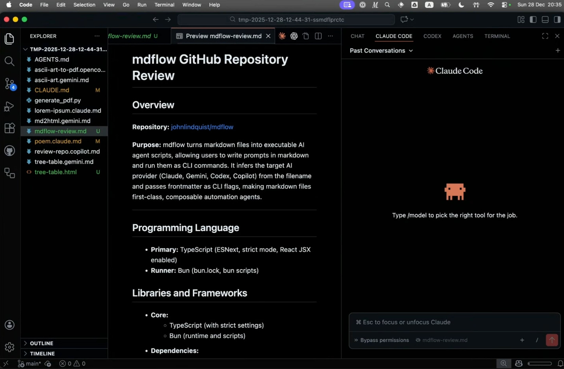Click the Explorer more actions ellipsis
The image size is (564, 369).
tap(97, 36)
